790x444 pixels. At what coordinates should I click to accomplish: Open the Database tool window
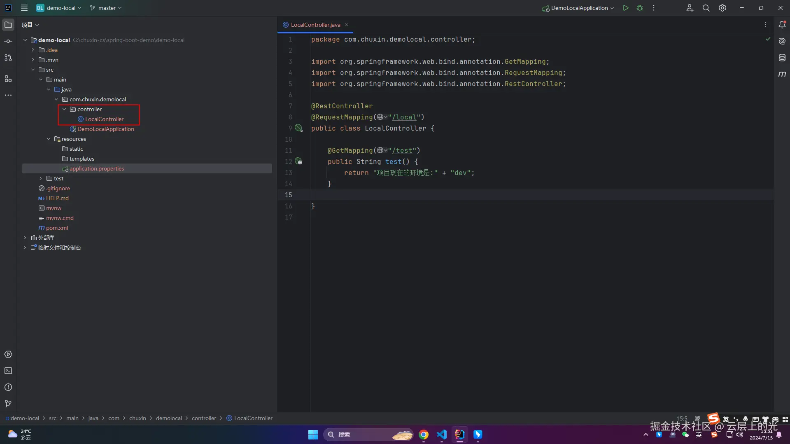[782, 58]
